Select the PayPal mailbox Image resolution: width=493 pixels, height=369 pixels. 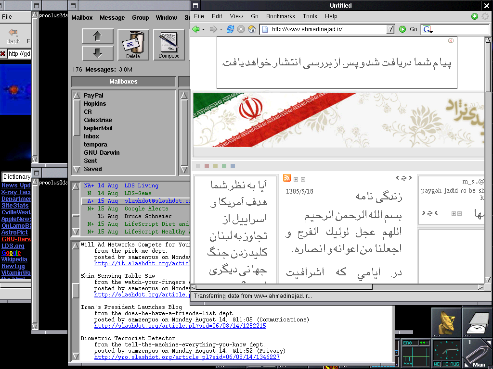[93, 96]
